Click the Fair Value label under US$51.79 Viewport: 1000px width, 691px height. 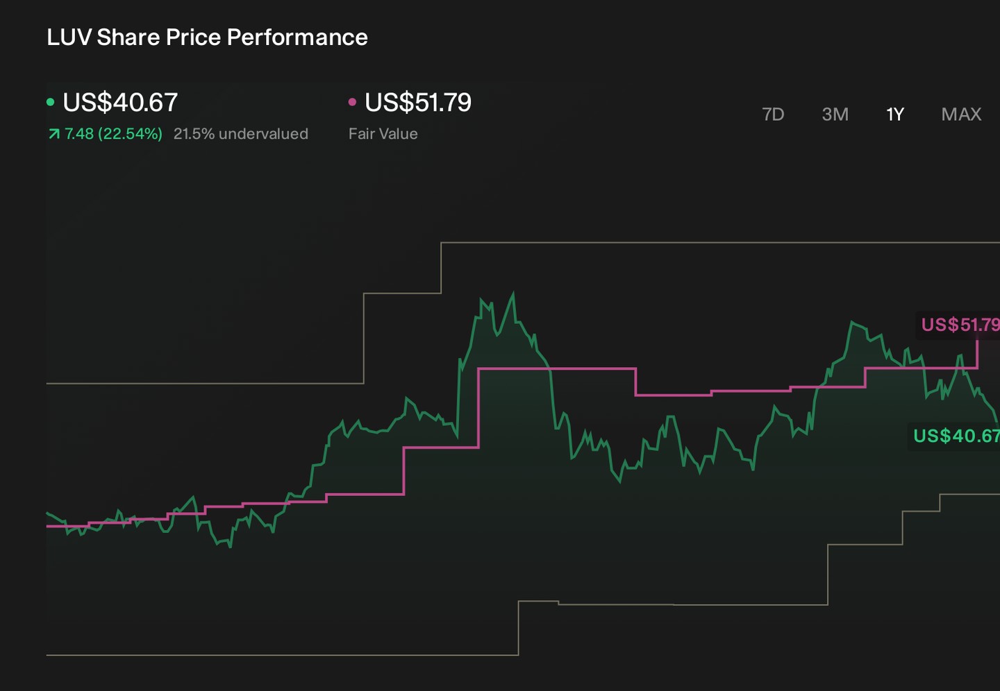coord(383,134)
